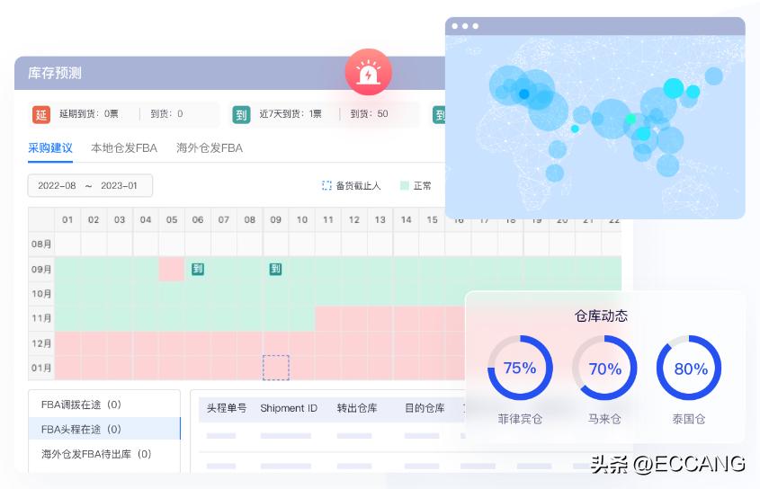
Task: Click the 转出仓库 column header
Action: click(x=357, y=408)
